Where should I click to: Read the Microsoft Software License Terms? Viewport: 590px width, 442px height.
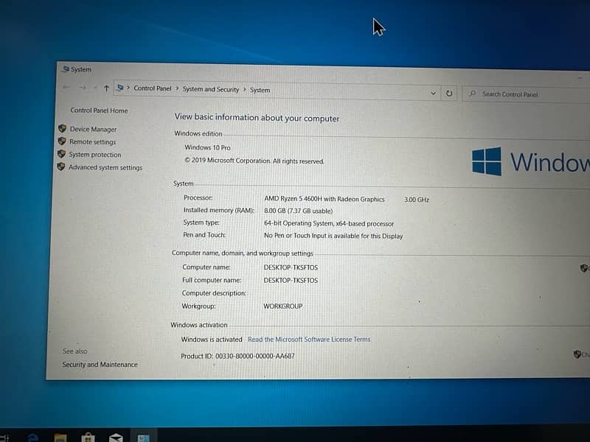pos(309,340)
